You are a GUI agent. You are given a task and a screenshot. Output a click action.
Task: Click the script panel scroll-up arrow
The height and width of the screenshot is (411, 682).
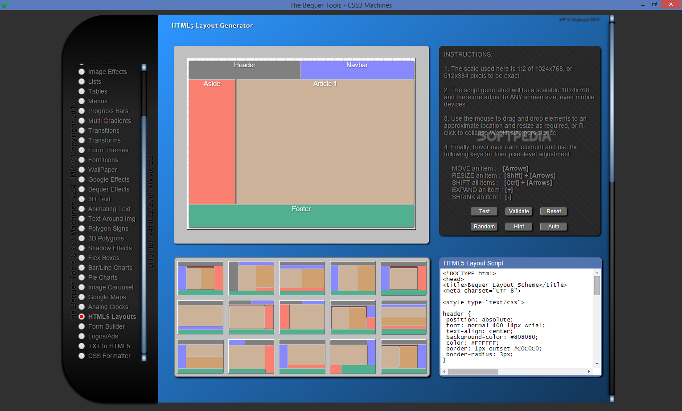597,272
